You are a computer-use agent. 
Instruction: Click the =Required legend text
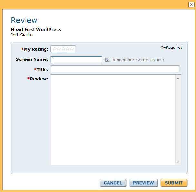tap(171, 48)
